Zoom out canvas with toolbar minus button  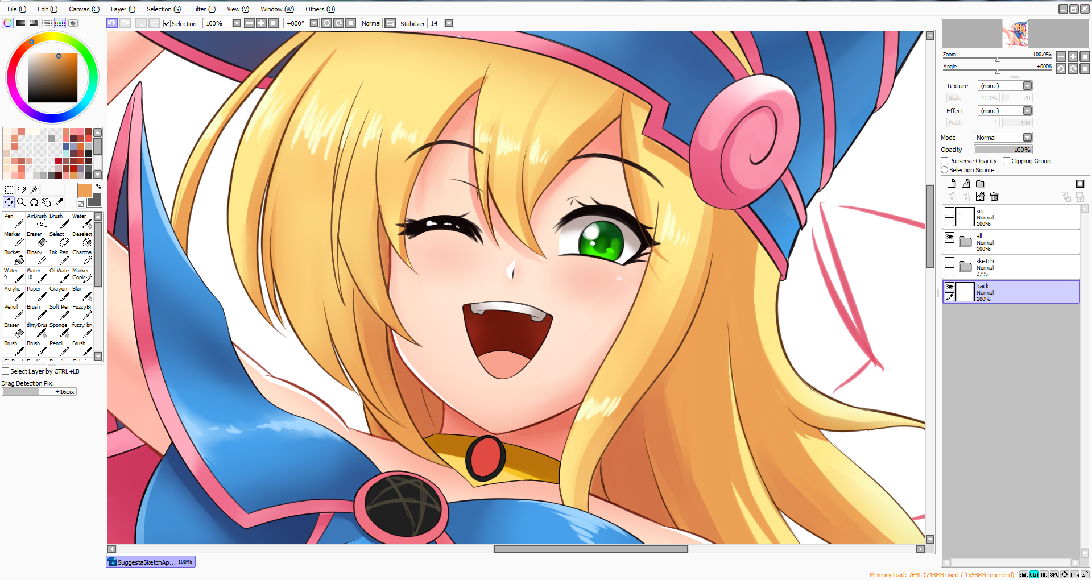249,23
